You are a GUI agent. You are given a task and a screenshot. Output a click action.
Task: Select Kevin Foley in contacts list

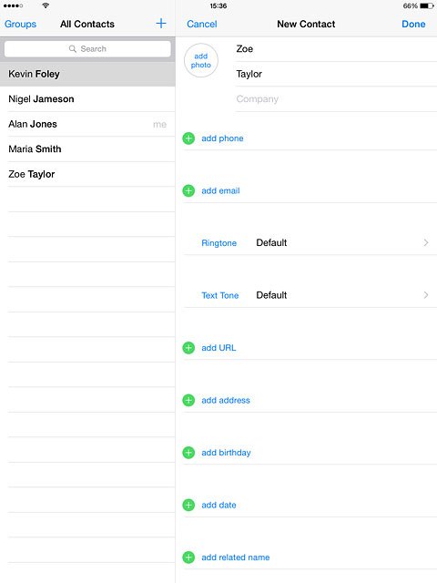coord(87,74)
